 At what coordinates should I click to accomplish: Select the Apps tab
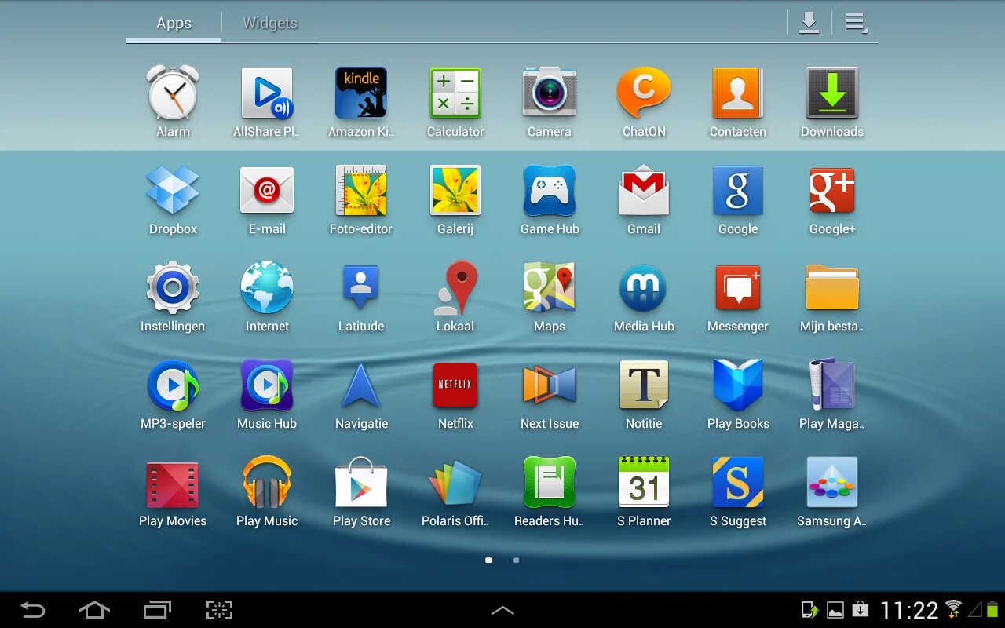[174, 23]
